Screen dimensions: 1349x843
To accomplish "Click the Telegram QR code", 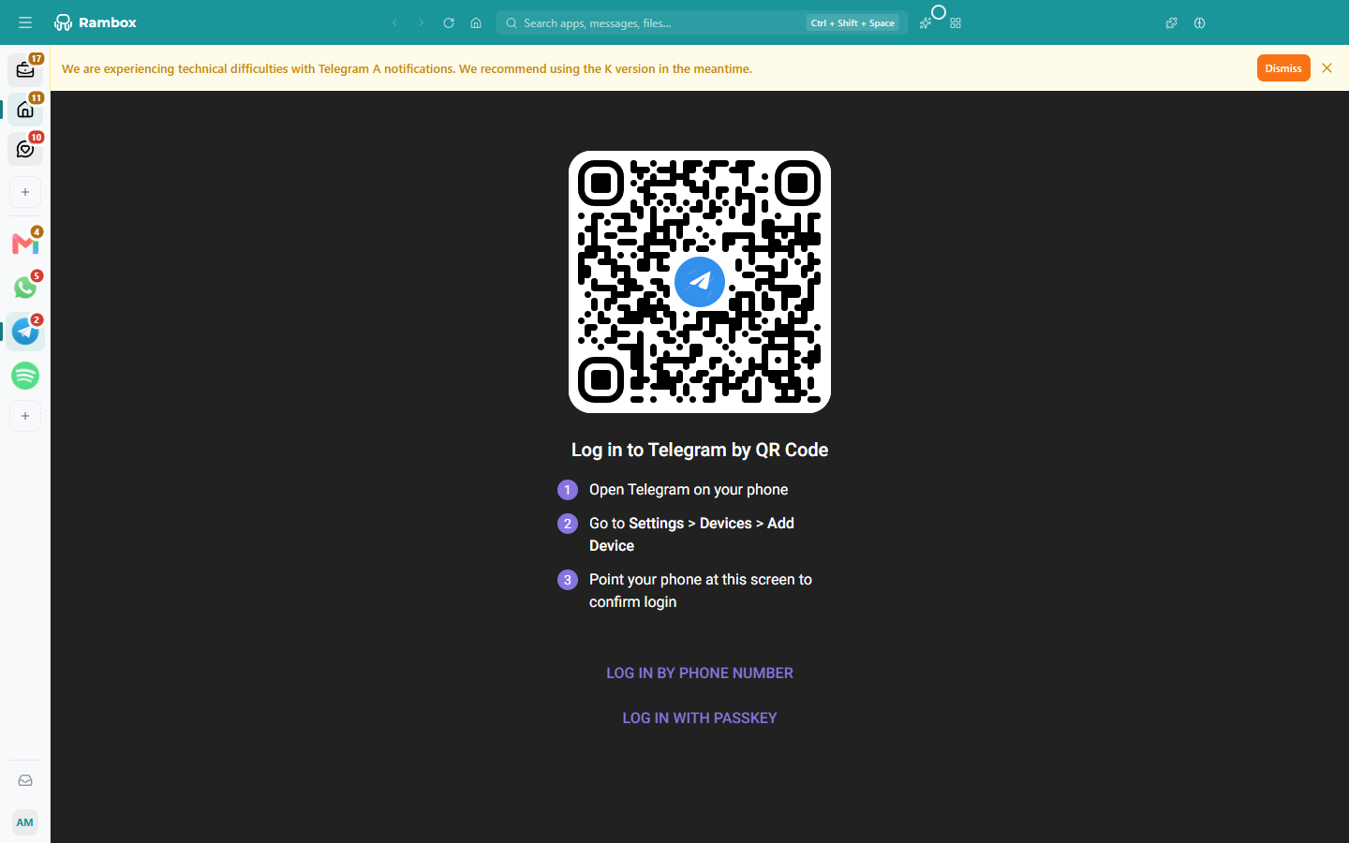I will [x=700, y=282].
